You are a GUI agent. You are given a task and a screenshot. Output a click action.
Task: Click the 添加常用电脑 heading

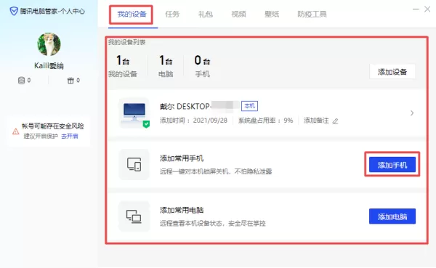182,210
